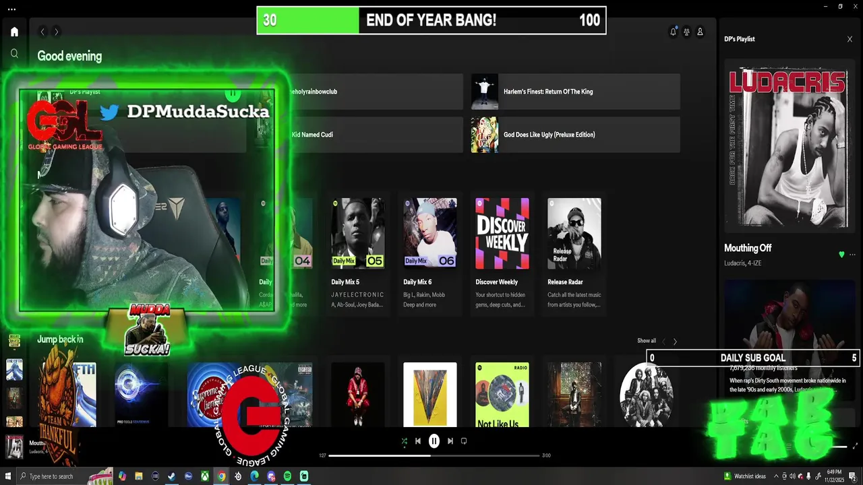Unlike Mouthing Off with the green heart

841,255
